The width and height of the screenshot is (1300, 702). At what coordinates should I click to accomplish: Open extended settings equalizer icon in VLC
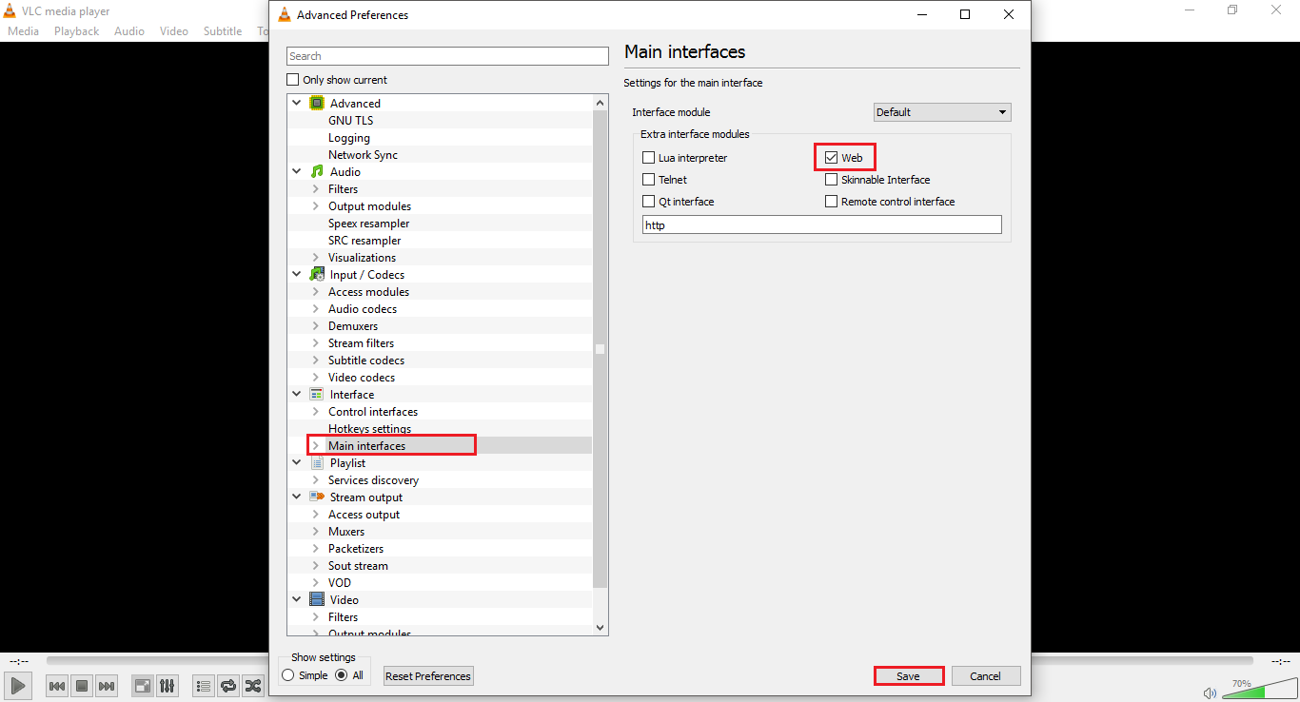pyautogui.click(x=167, y=685)
